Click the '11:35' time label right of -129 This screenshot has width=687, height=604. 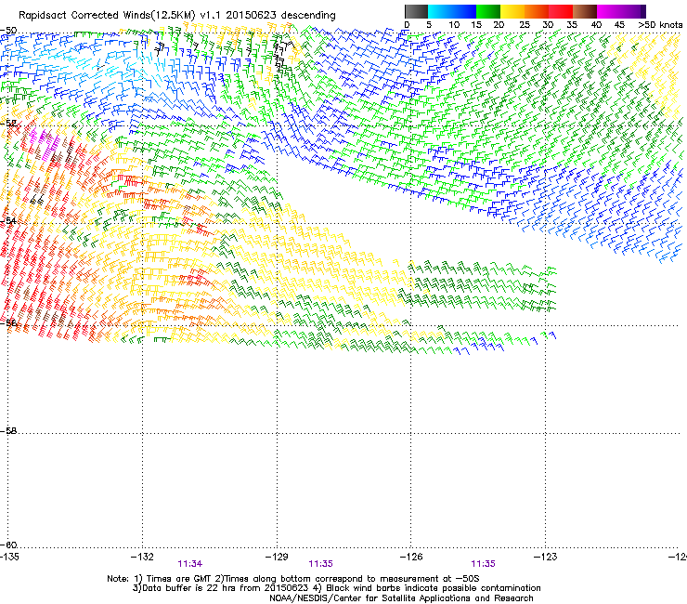[320, 564]
